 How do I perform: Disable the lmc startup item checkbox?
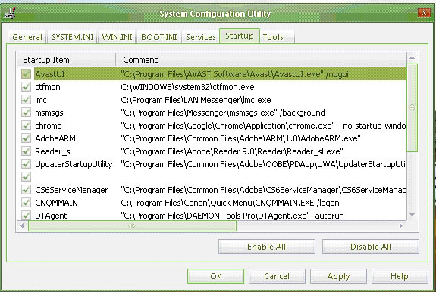click(x=26, y=100)
